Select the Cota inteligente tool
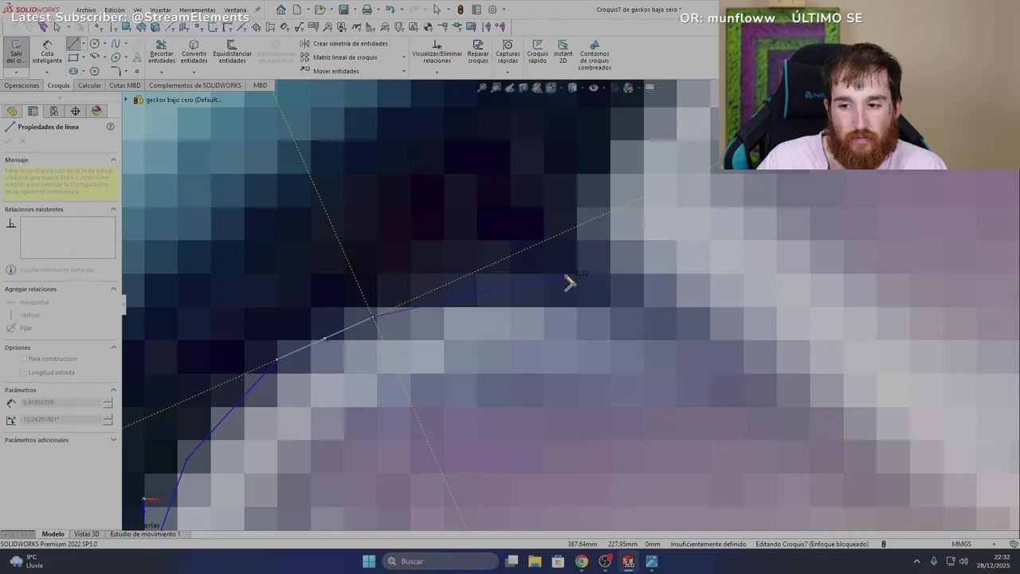The width and height of the screenshot is (1020, 574). 47,52
